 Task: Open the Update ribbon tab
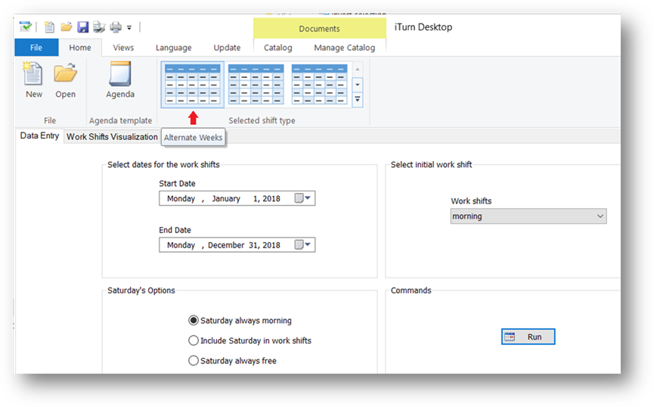[x=227, y=48]
